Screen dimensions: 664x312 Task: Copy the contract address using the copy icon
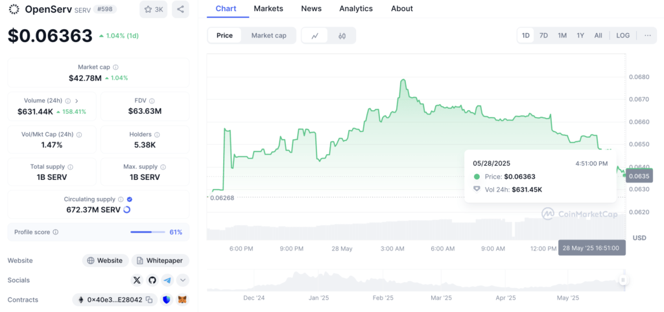pyautogui.click(x=150, y=300)
